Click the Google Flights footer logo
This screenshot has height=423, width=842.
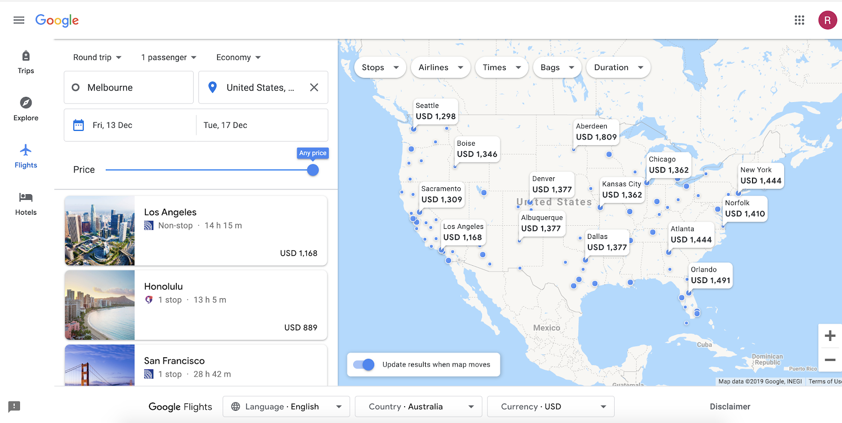180,407
